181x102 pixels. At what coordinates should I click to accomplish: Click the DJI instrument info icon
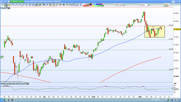9,2
